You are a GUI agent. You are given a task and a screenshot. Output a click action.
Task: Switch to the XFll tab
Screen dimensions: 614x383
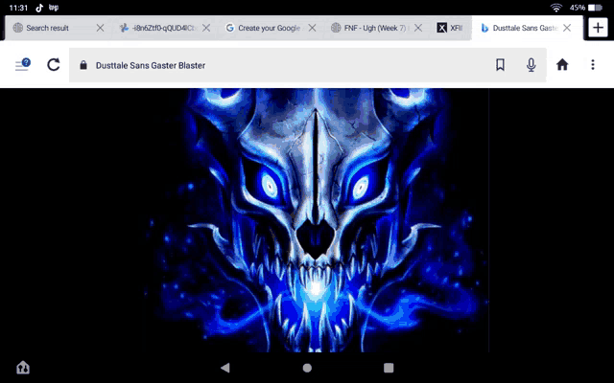(x=450, y=28)
